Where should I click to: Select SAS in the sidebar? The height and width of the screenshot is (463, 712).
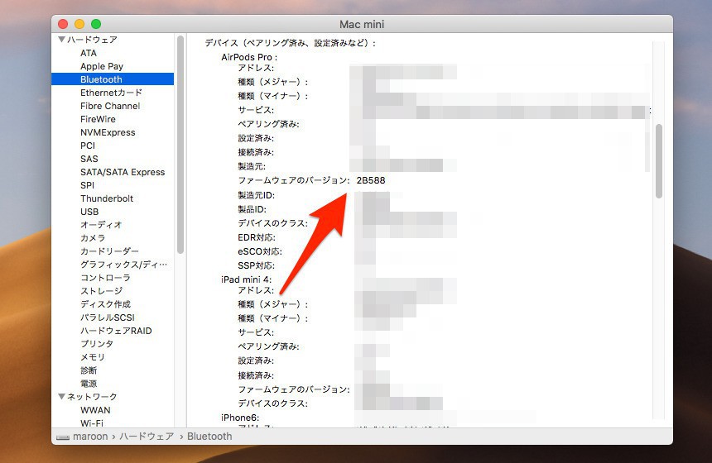point(89,159)
